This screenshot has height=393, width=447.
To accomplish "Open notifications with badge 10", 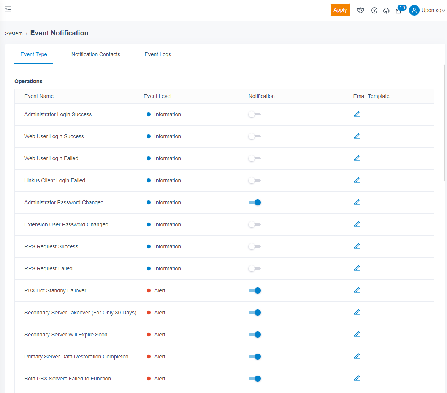I will (x=398, y=10).
